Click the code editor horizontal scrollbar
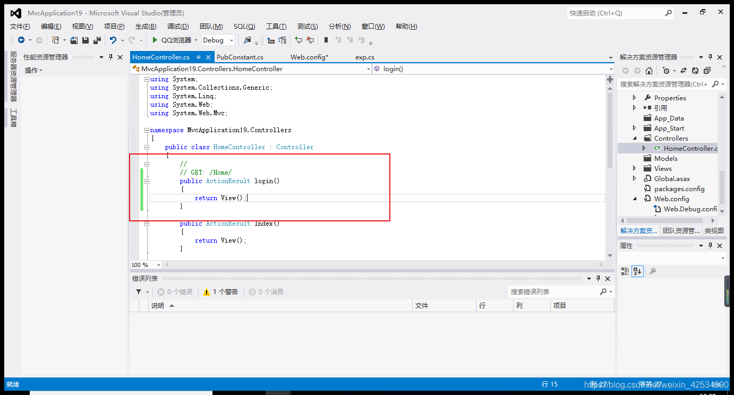734x395 pixels. 385,264
